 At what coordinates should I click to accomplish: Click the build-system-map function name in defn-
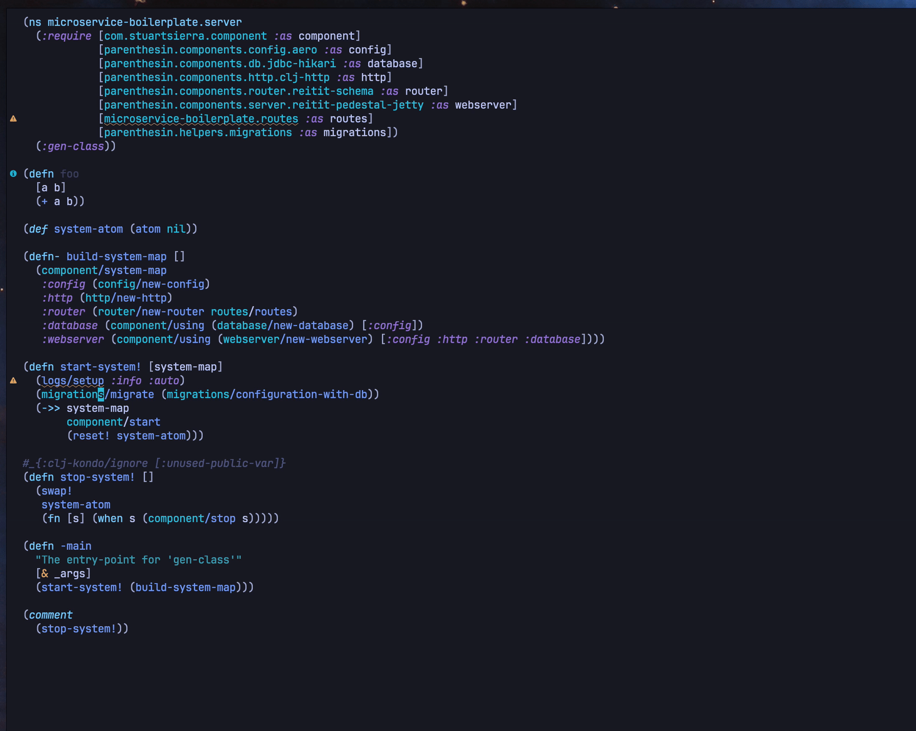pos(116,257)
